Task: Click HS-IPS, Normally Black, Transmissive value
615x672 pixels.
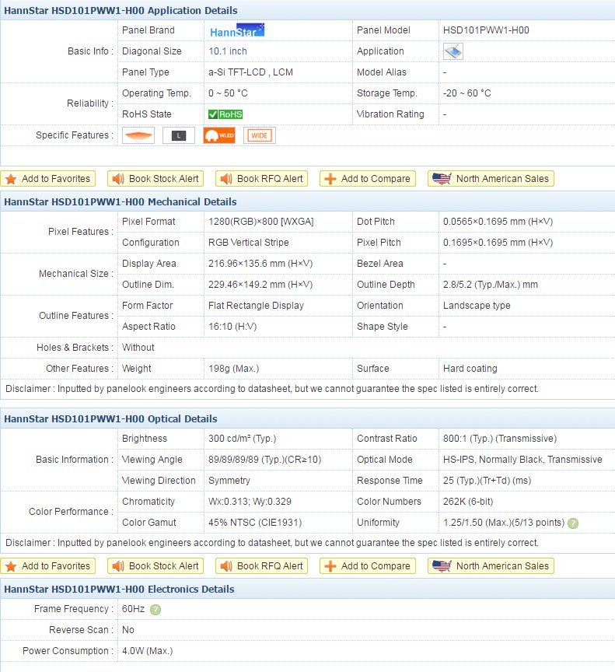Action: [x=522, y=460]
